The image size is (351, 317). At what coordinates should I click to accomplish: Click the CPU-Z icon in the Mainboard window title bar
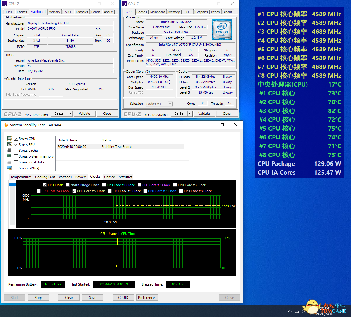[5, 4]
